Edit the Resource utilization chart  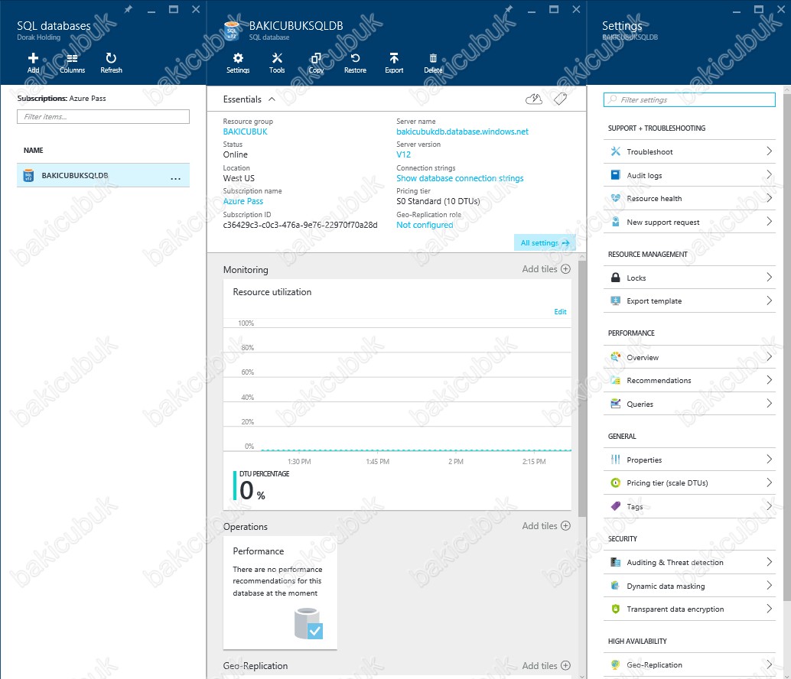pos(560,311)
